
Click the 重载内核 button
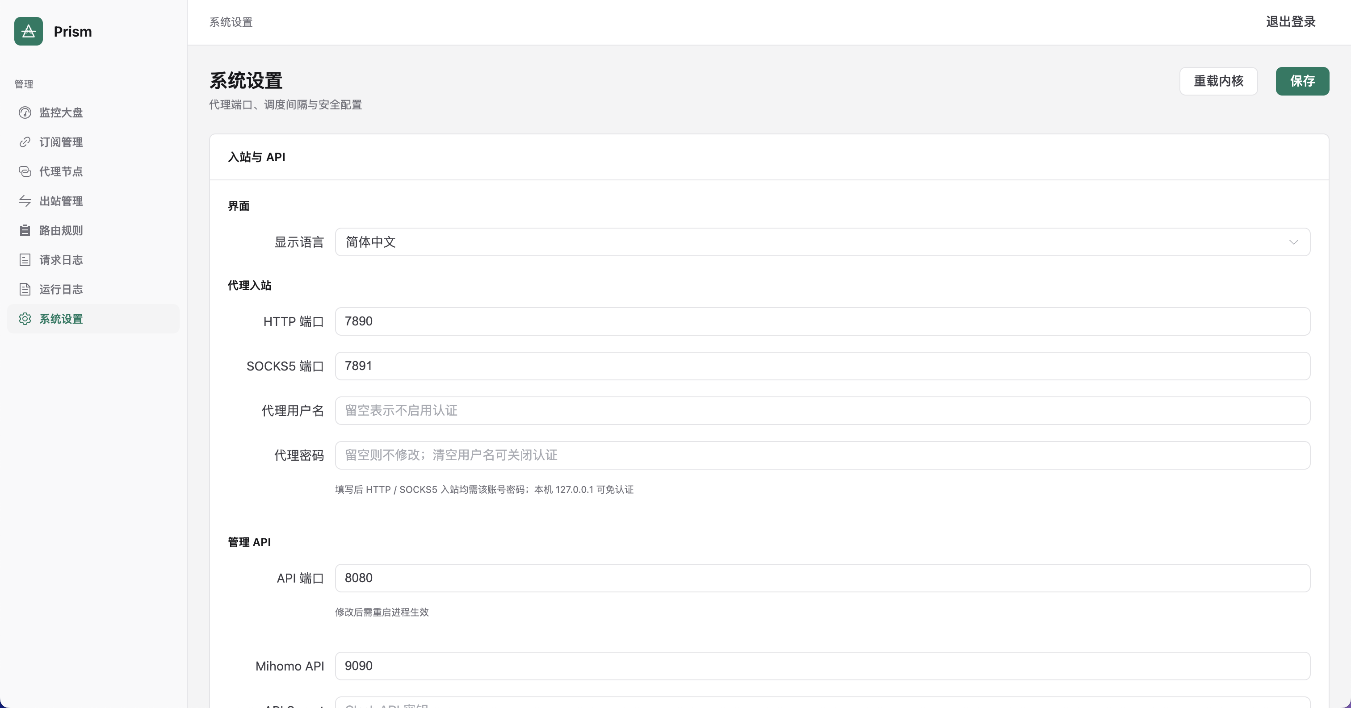tap(1218, 81)
